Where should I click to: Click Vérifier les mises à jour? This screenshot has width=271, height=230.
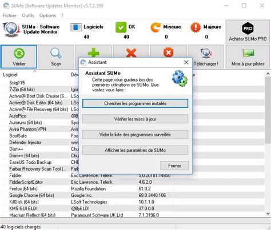pos(135,119)
